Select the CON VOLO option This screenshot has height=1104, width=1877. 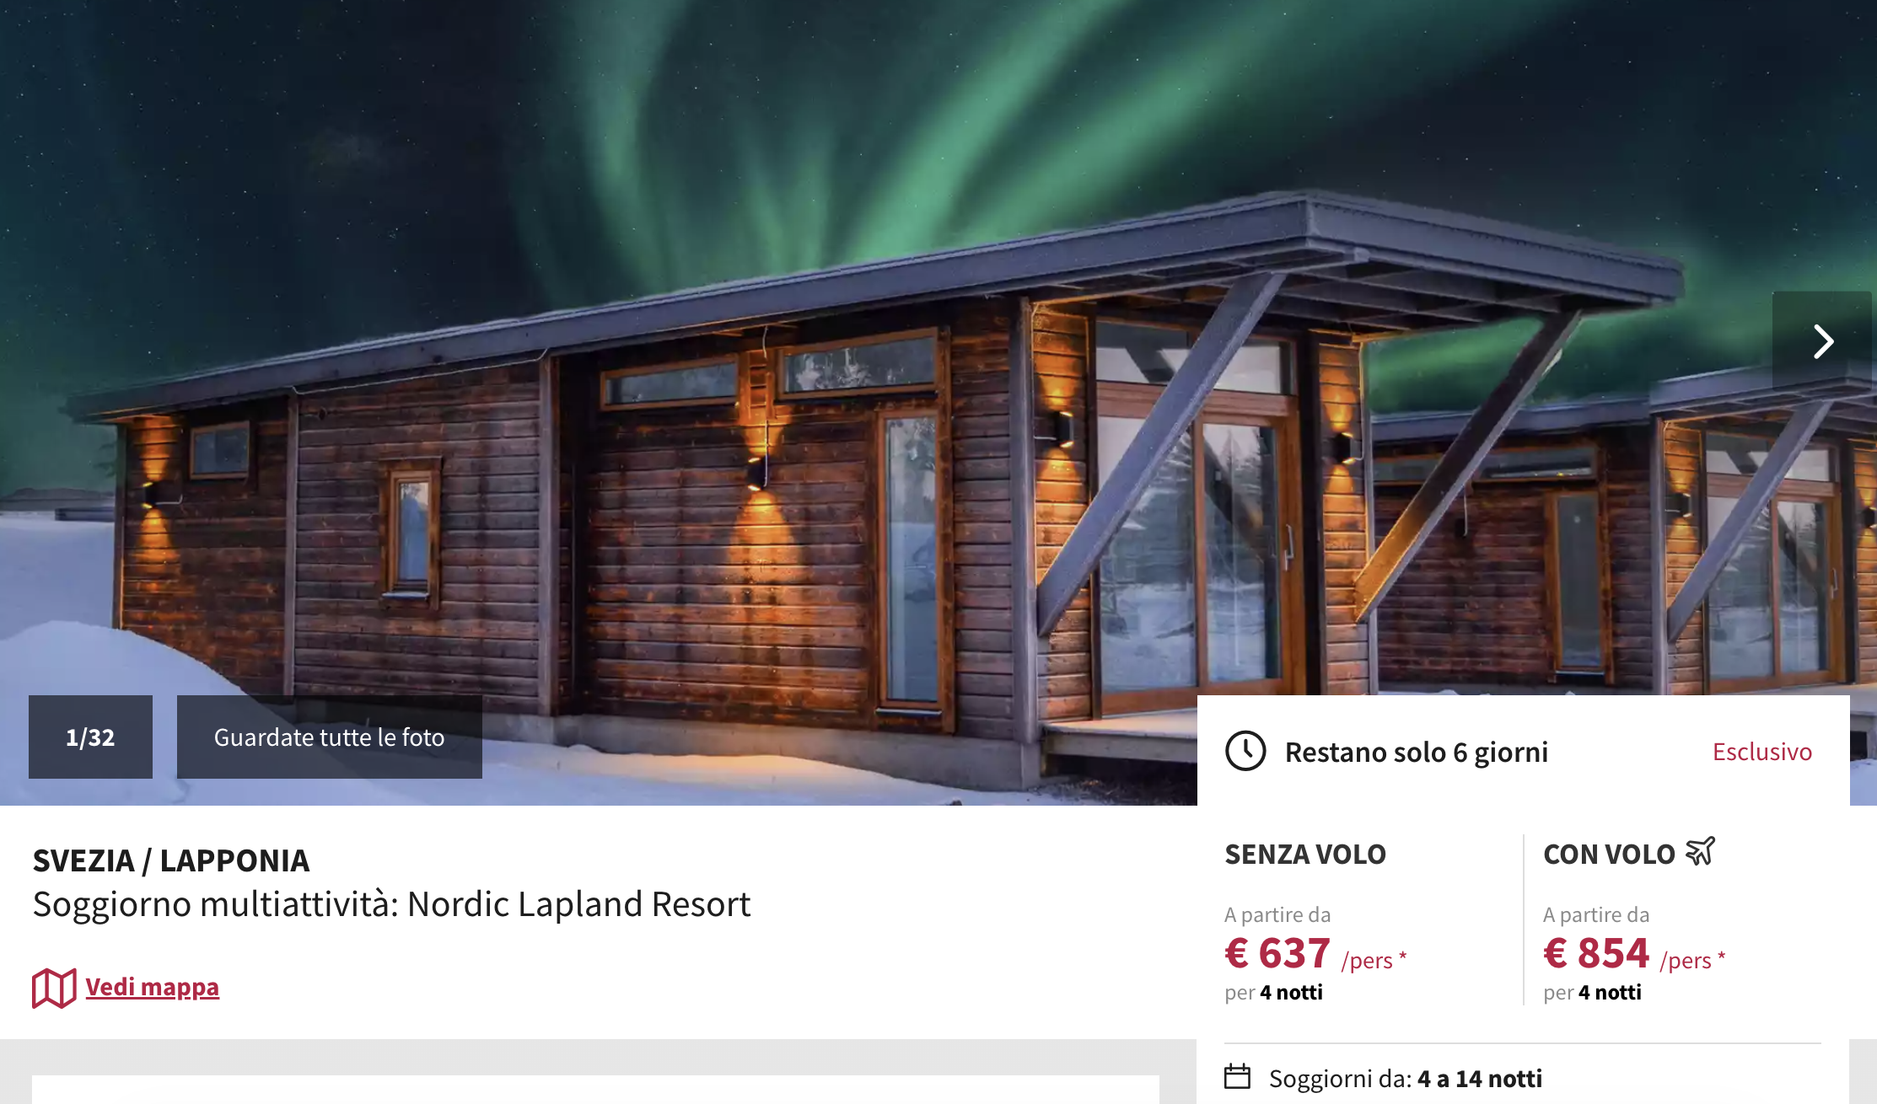1609,855
